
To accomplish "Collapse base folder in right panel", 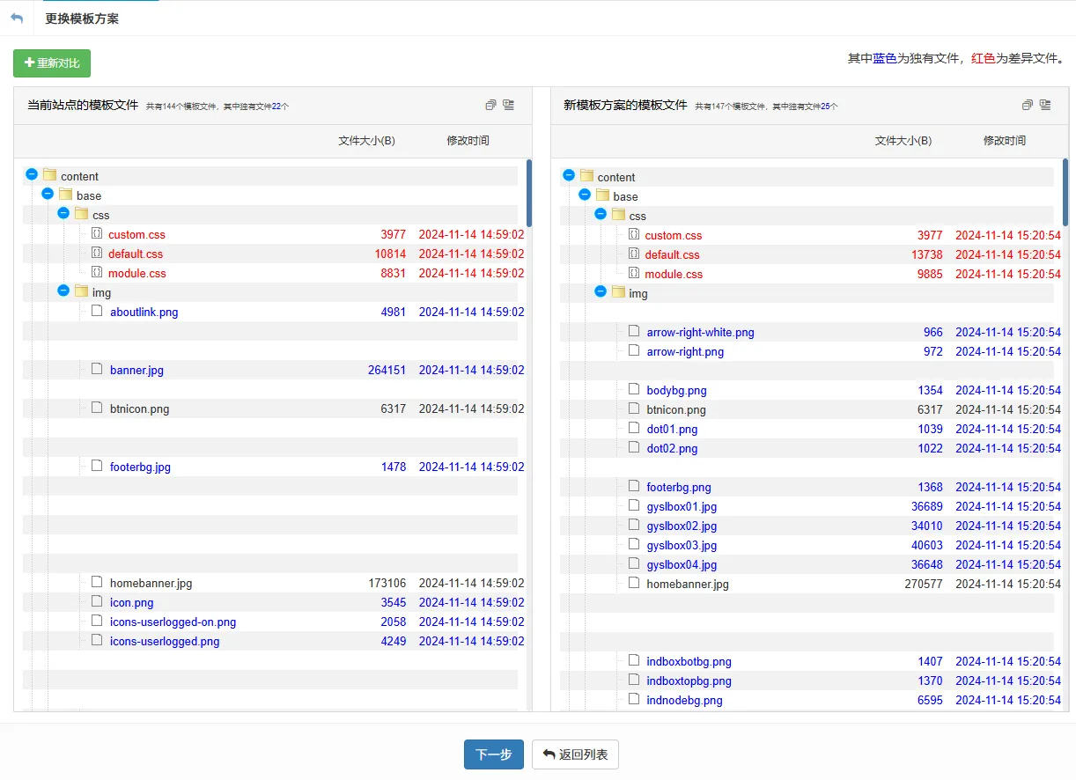I will click(x=585, y=195).
